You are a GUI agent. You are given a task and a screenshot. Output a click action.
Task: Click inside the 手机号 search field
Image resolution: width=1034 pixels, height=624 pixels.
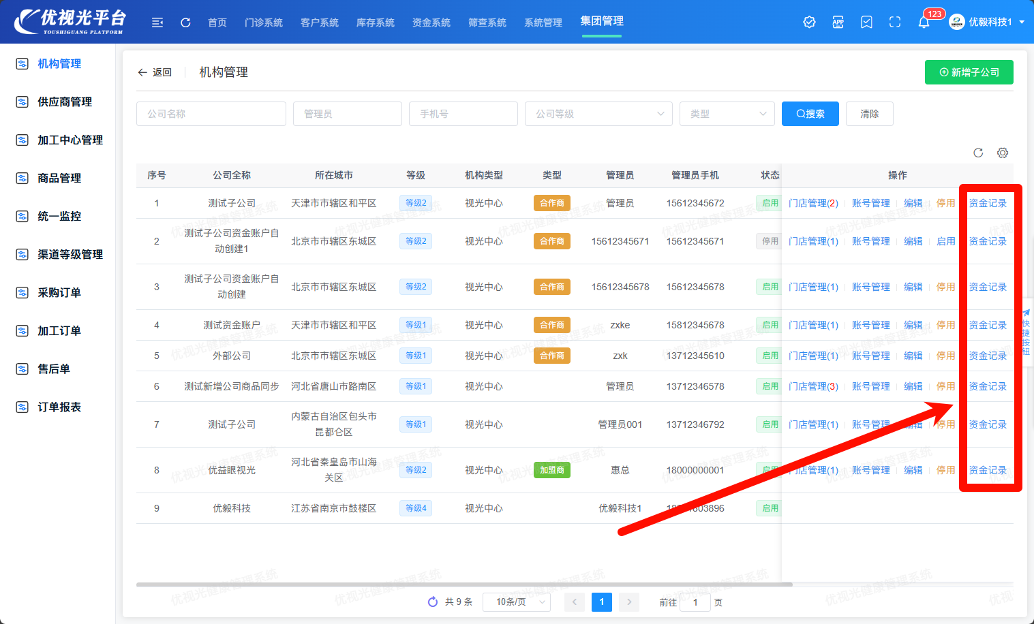coord(463,114)
